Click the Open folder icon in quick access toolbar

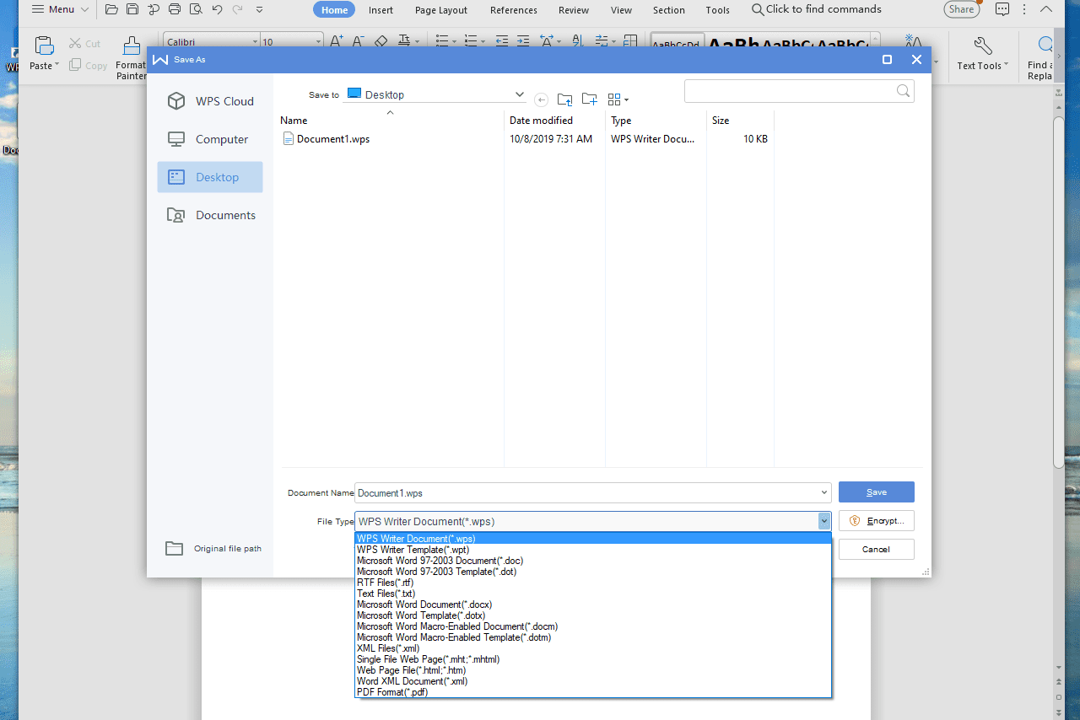[x=111, y=10]
